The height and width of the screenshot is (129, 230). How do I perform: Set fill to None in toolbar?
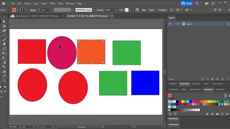click(x=5, y=87)
